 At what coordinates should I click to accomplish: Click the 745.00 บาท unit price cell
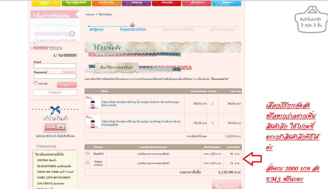[x=199, y=123]
